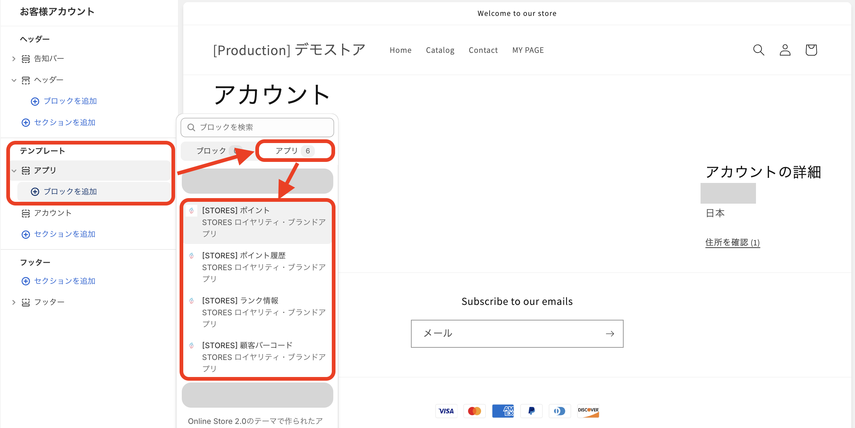
Task: Open the store search magnifier icon
Action: click(759, 50)
